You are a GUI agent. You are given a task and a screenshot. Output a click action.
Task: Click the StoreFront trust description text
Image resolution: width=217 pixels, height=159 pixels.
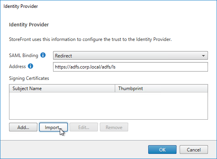click(x=90, y=39)
